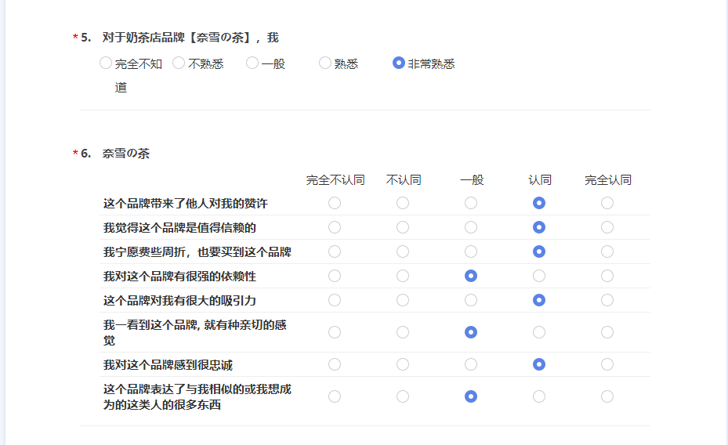Mark 完全认同 for 我觉得这个品牌是值得信赖的

pyautogui.click(x=607, y=227)
